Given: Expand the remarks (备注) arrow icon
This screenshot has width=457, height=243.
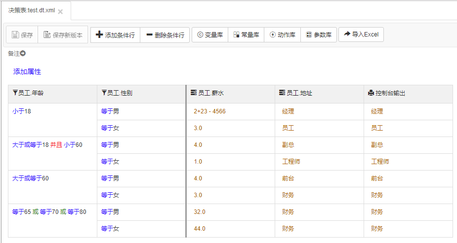Looking at the screenshot, I should click(23, 53).
